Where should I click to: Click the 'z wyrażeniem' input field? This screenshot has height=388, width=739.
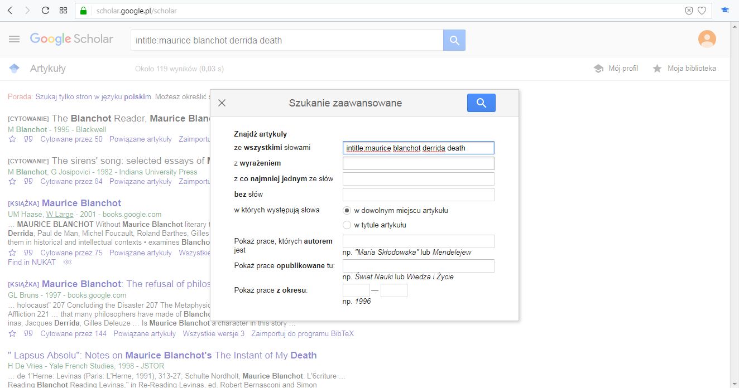point(418,163)
